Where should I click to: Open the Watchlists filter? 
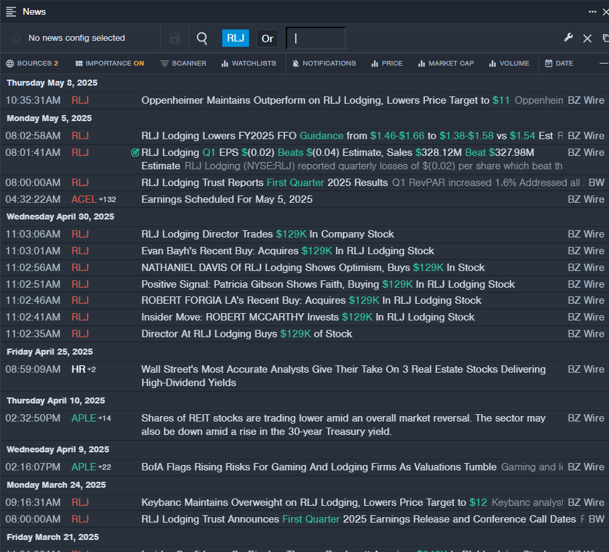[x=248, y=64]
